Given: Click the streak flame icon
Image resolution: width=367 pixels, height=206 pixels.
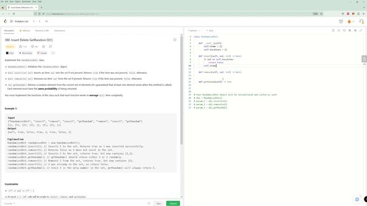Looking at the screenshot, I should [x=349, y=22].
